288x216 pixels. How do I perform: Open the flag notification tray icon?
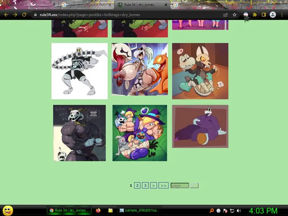coord(225,210)
